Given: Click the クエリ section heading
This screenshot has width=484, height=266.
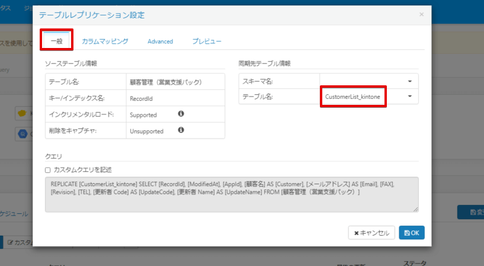Looking at the screenshot, I should point(53,156).
